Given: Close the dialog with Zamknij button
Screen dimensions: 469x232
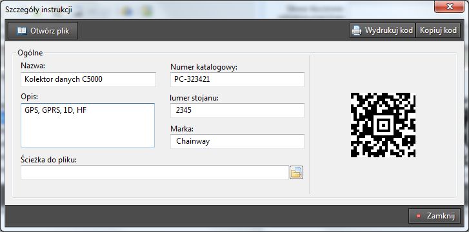Looking at the screenshot, I should click(434, 216).
